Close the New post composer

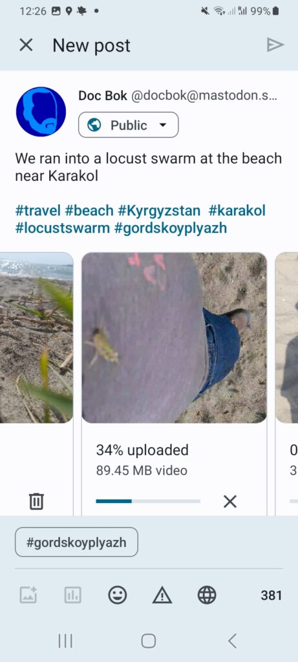tap(26, 45)
